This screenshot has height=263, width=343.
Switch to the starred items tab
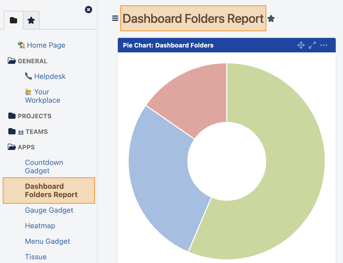(31, 20)
